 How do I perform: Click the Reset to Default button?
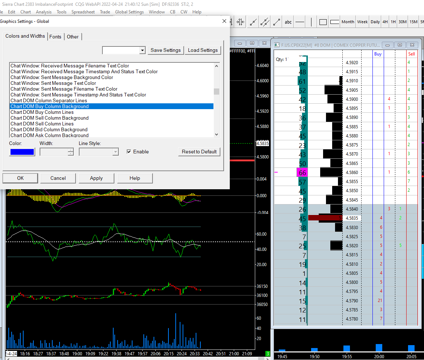pos(199,152)
